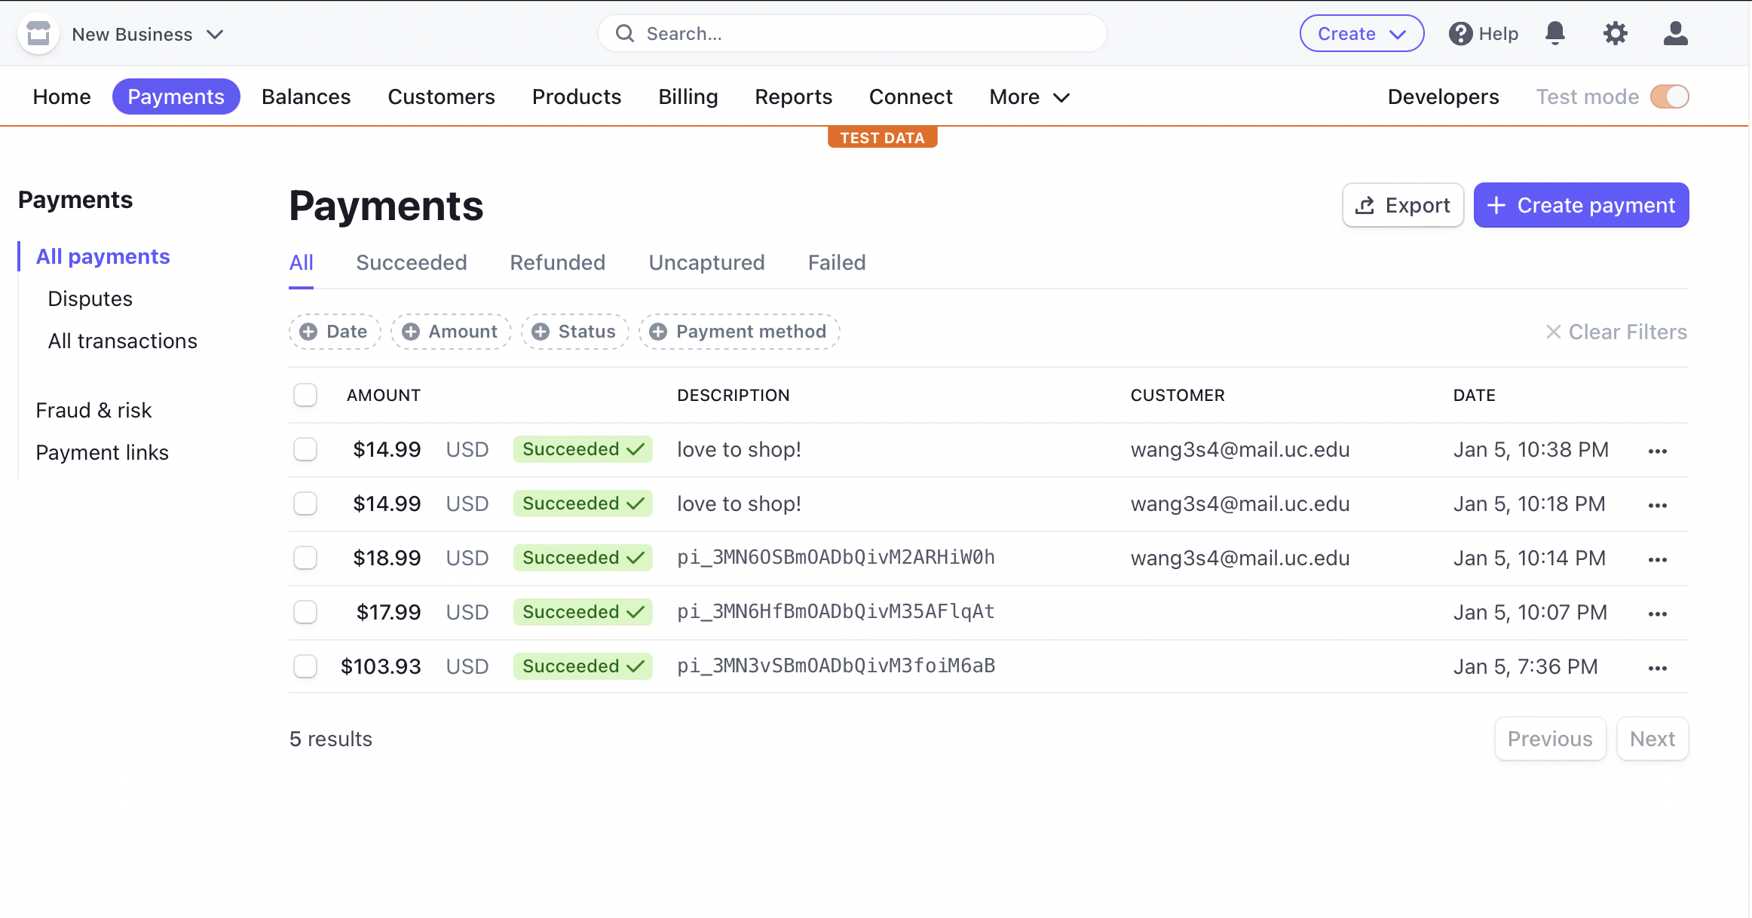Screen dimensions: 1752x918
Task: Open the Help icon
Action: [x=1461, y=33]
